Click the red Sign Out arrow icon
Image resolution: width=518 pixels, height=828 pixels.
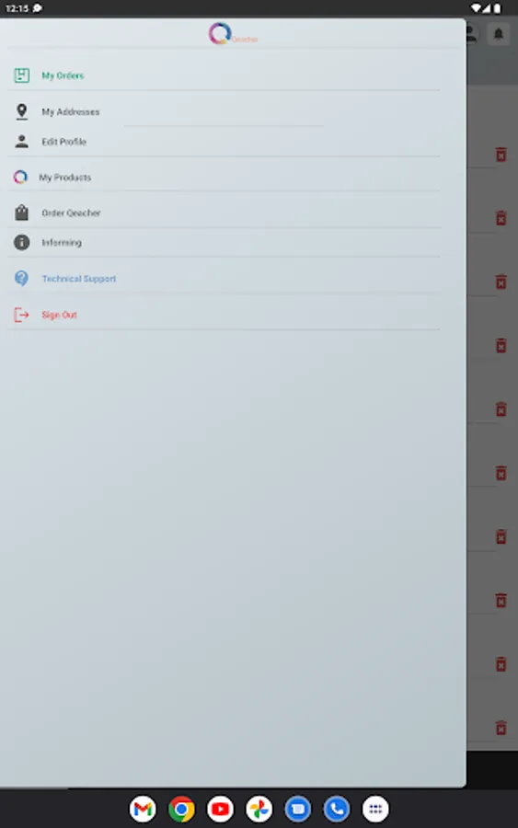tap(22, 315)
